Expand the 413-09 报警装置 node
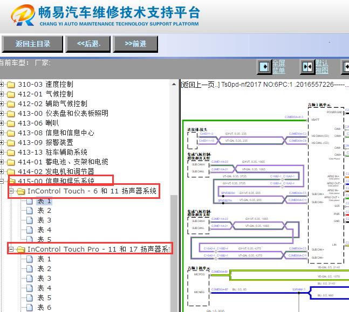The image size is (349, 312). coord(2,143)
